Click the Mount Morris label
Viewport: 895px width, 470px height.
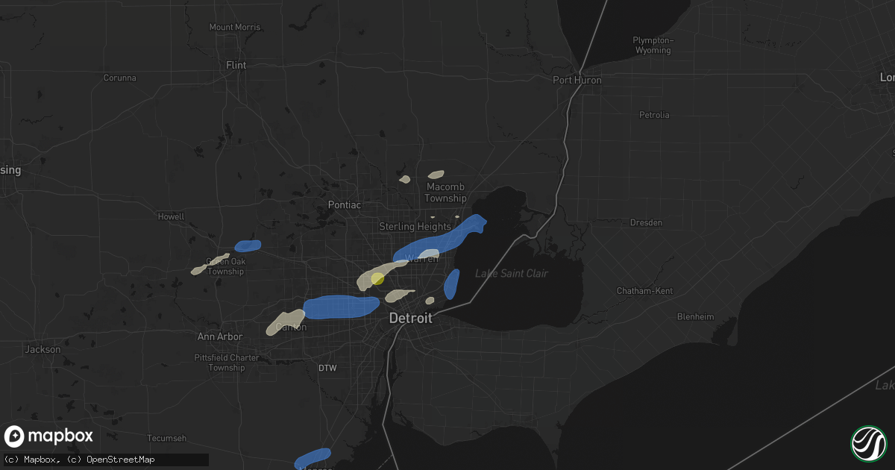point(235,28)
